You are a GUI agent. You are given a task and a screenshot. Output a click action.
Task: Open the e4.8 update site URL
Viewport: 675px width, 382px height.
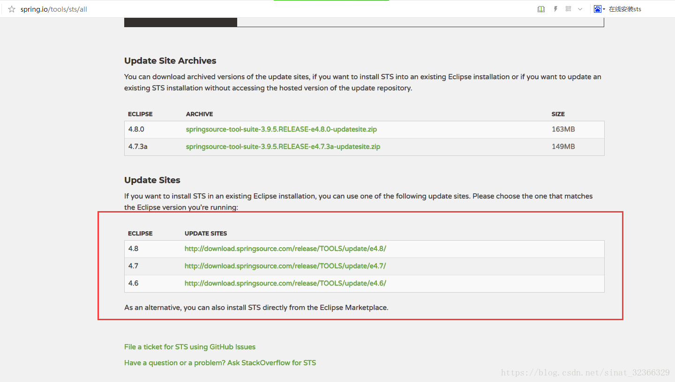point(285,249)
